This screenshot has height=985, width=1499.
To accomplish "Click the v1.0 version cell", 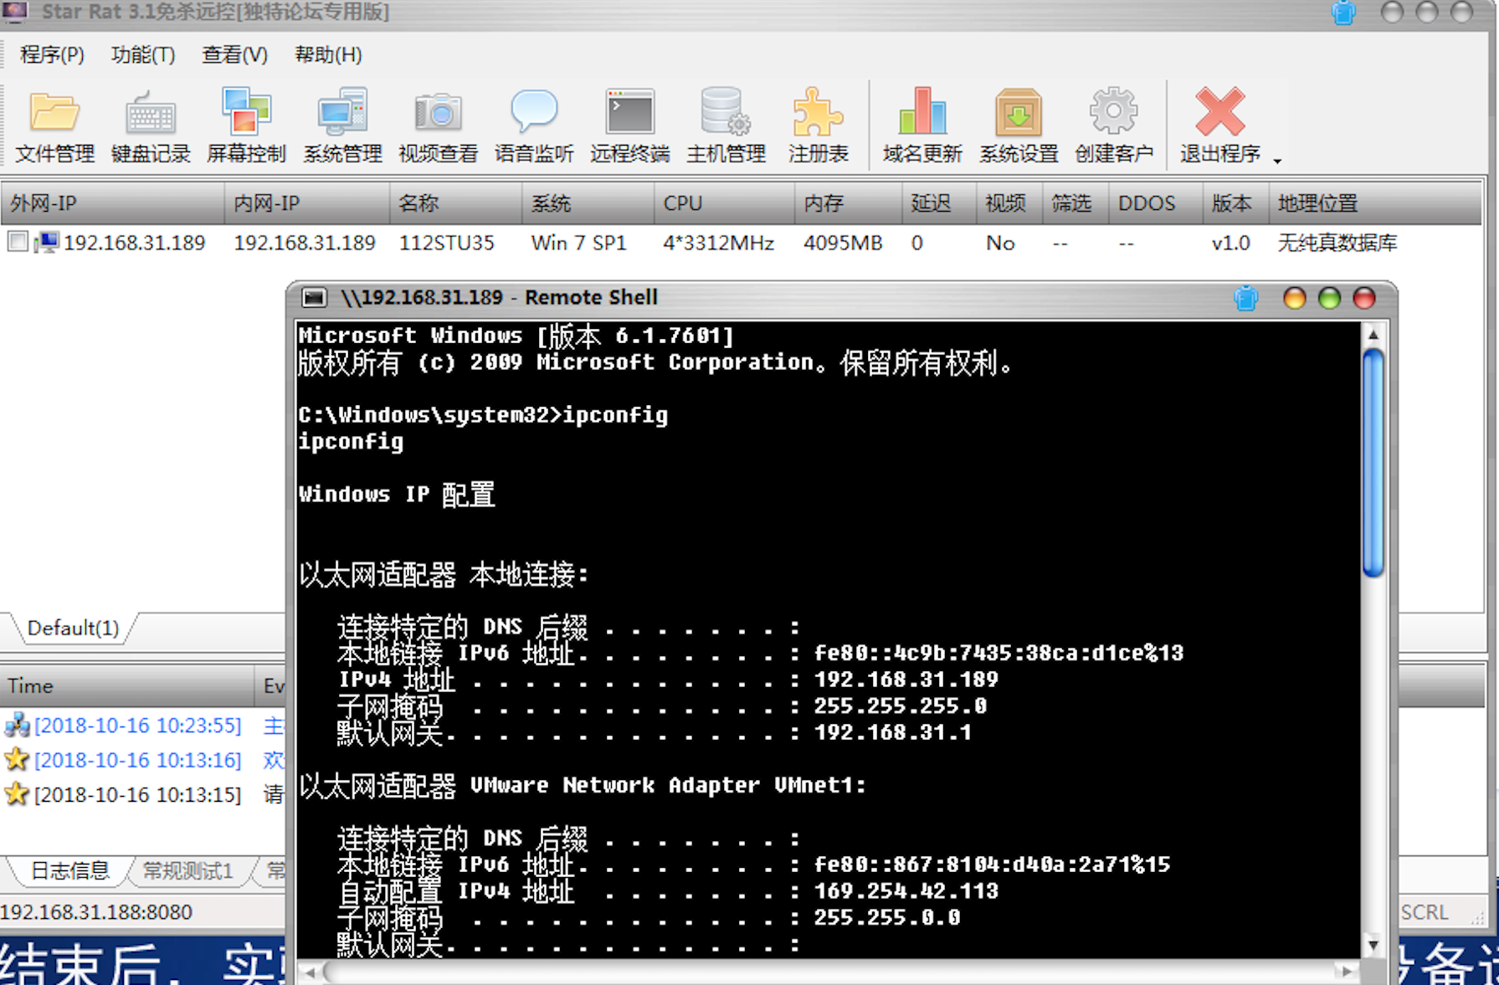I will coord(1230,243).
